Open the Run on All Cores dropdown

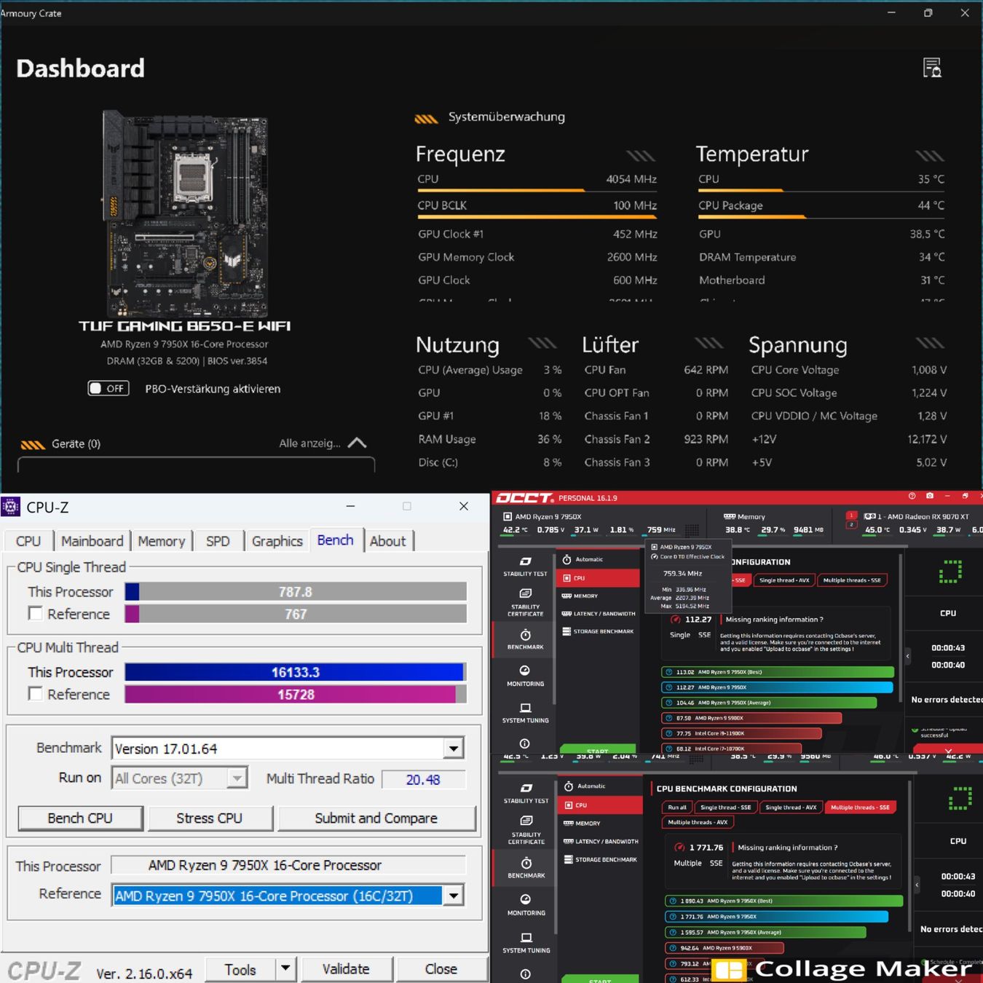[x=237, y=778]
